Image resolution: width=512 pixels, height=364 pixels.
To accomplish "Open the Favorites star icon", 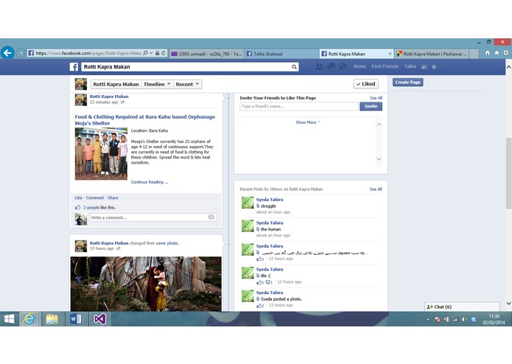I will tap(497, 53).
